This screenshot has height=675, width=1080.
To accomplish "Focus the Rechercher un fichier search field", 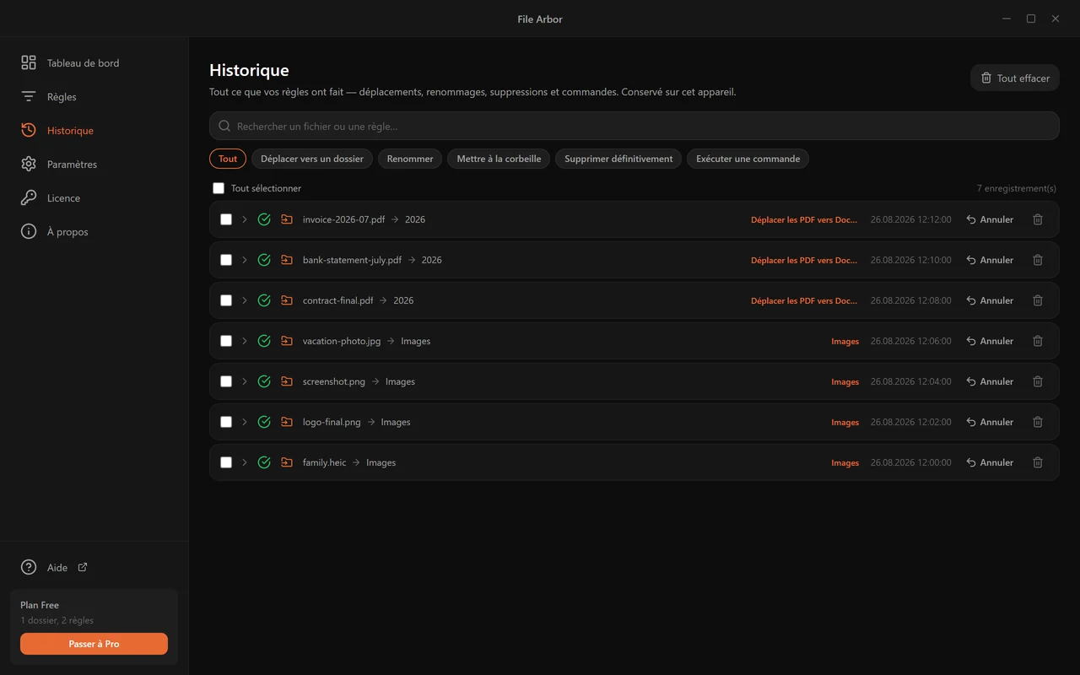I will (x=634, y=126).
